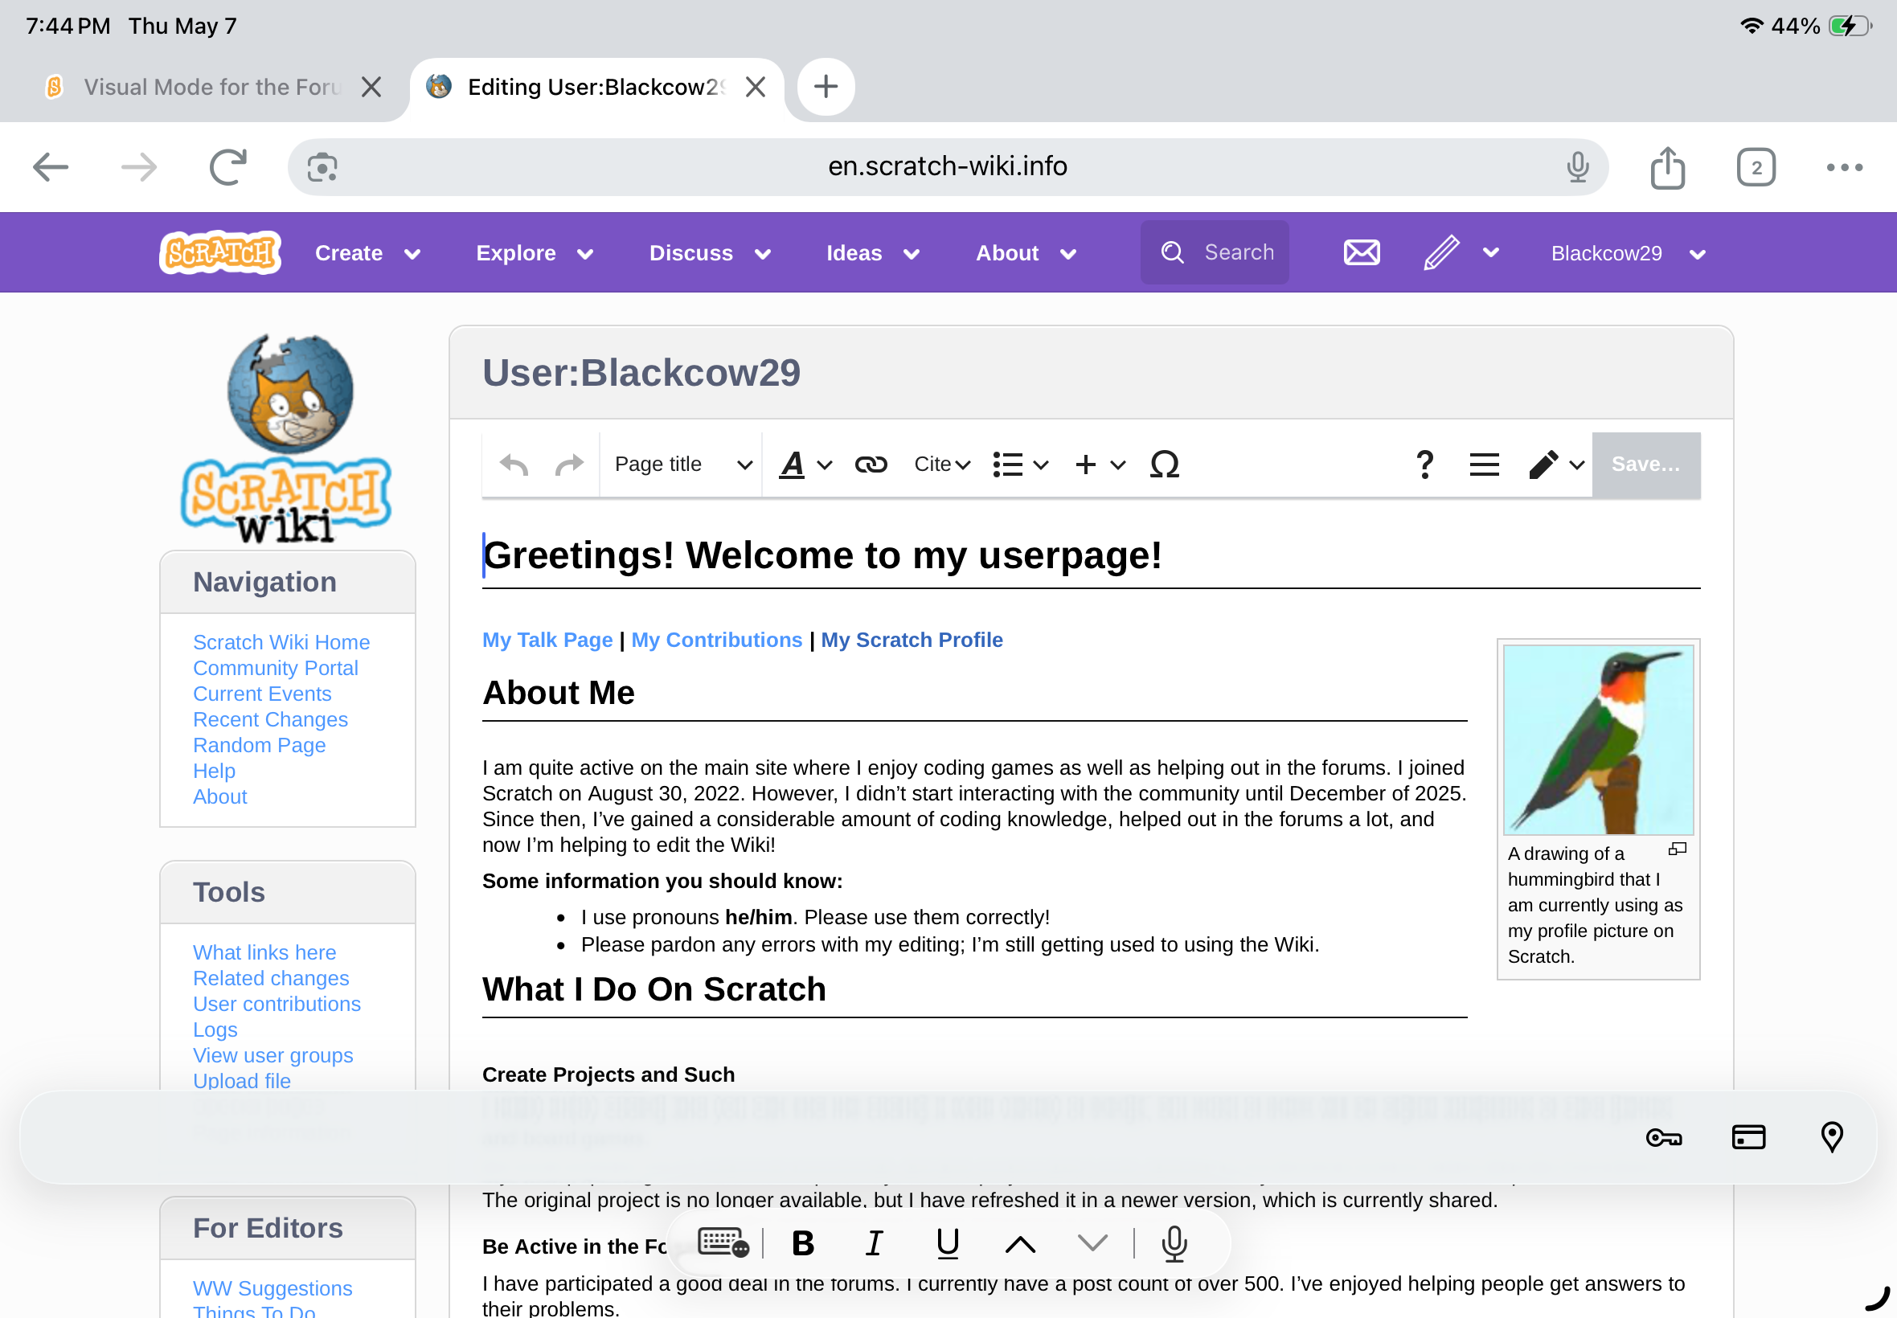Switch to Visual Mode for the Forum tab

point(213,88)
